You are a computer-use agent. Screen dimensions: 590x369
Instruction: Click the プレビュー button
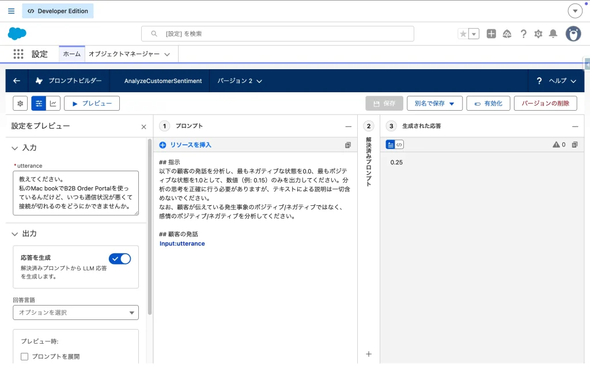coord(92,103)
